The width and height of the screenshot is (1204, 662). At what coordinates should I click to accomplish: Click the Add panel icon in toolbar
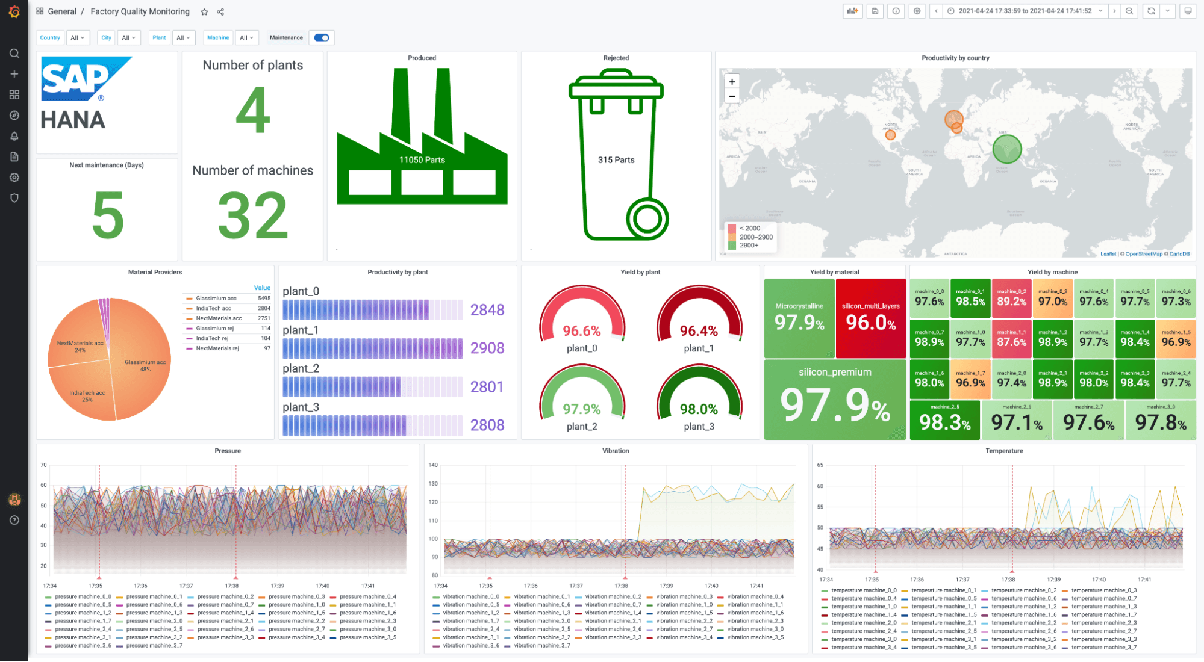click(x=852, y=11)
